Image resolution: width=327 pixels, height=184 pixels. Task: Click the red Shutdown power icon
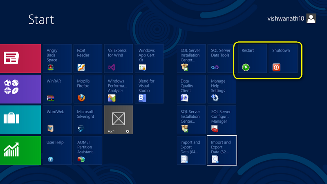[x=276, y=67]
